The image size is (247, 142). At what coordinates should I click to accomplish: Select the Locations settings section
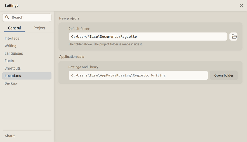tap(27, 76)
